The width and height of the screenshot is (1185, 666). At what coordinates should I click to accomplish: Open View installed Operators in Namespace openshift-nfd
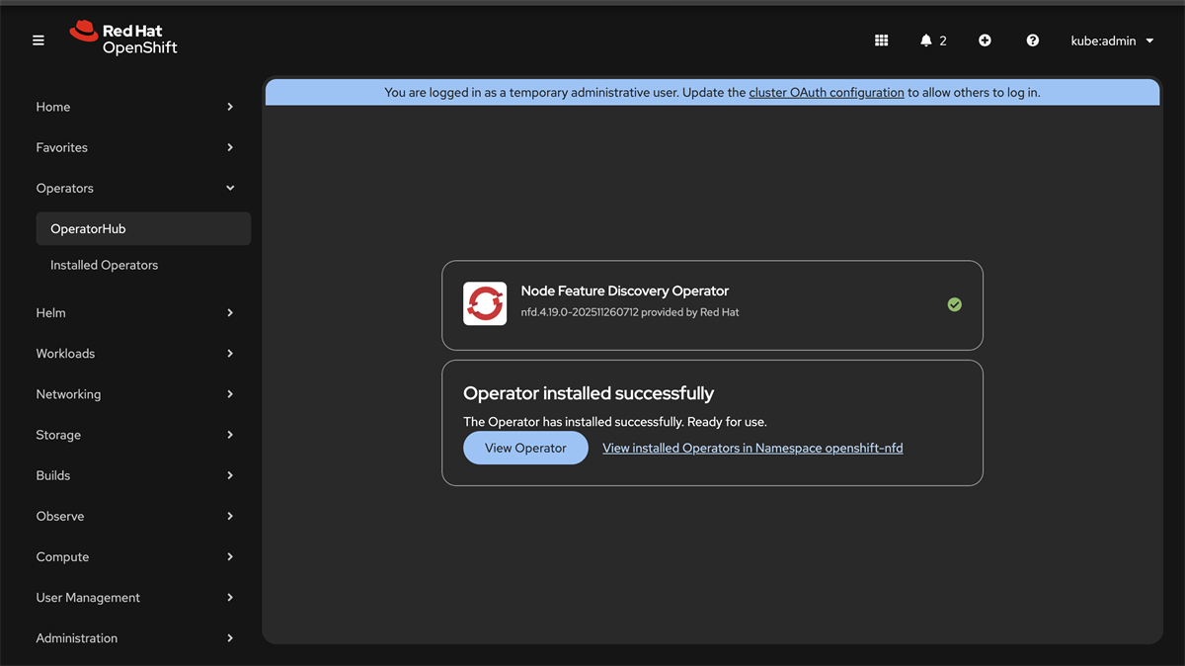[752, 448]
